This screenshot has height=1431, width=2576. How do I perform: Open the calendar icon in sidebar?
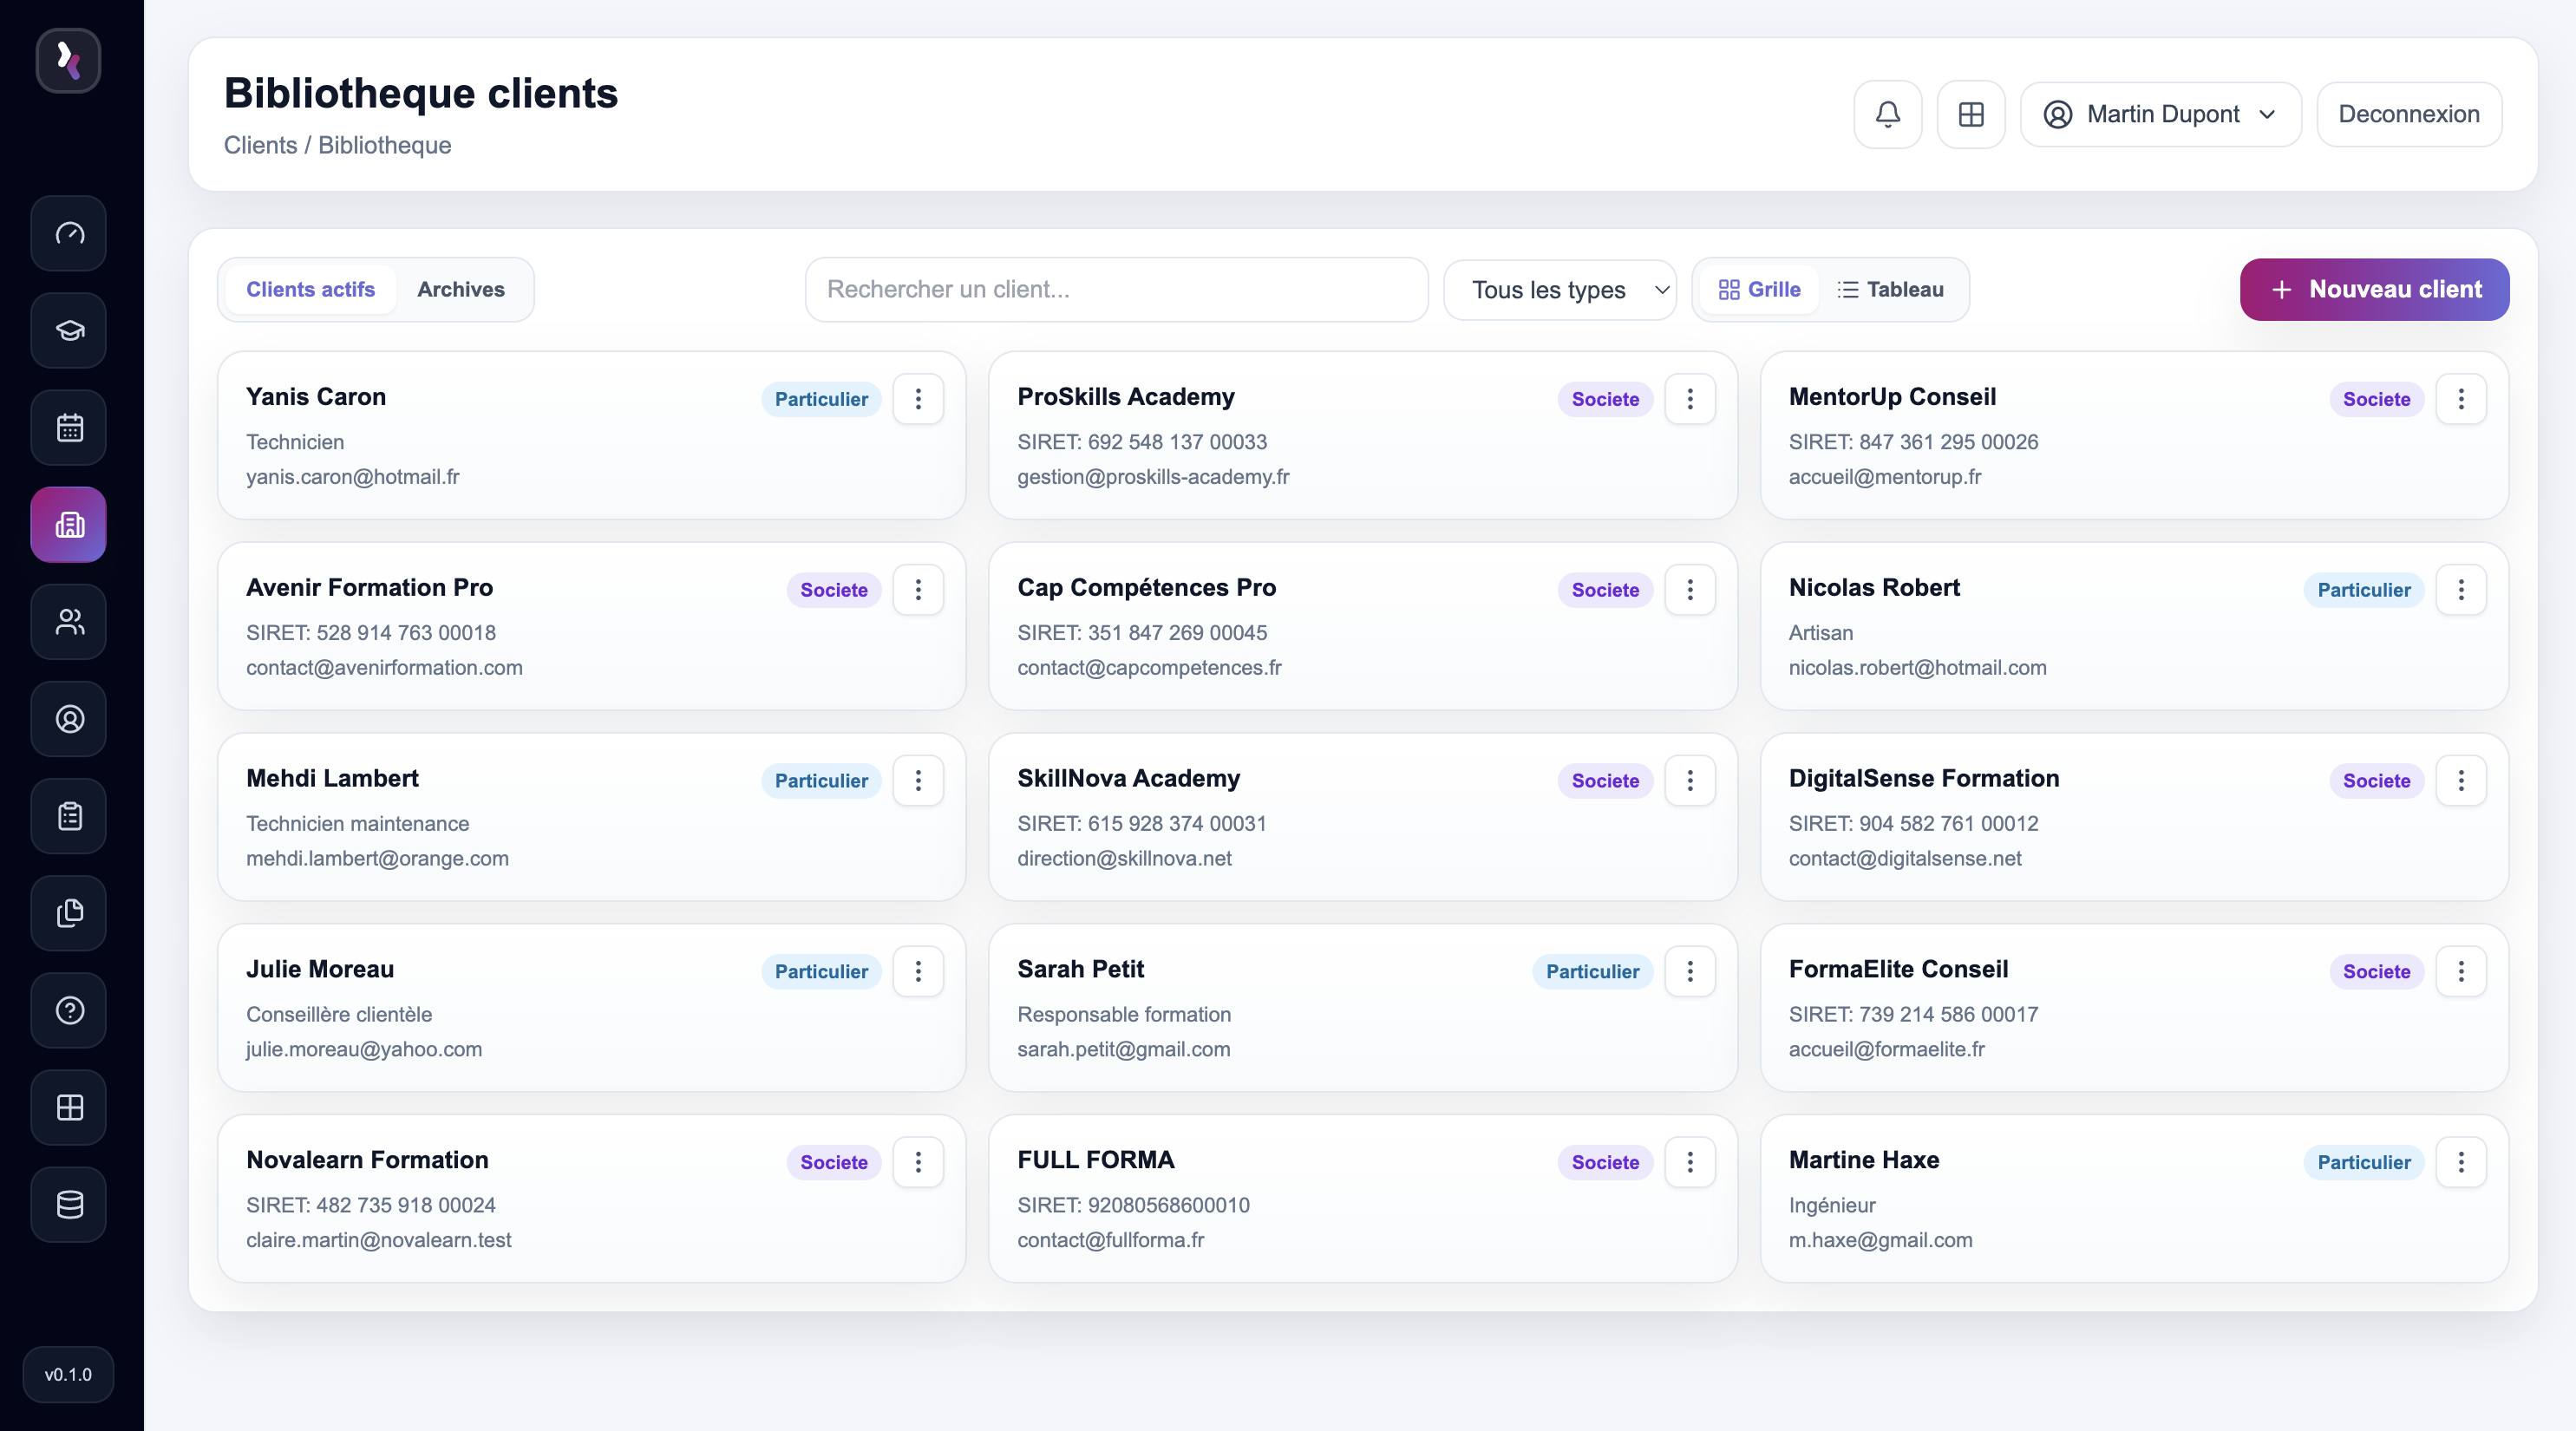69,428
